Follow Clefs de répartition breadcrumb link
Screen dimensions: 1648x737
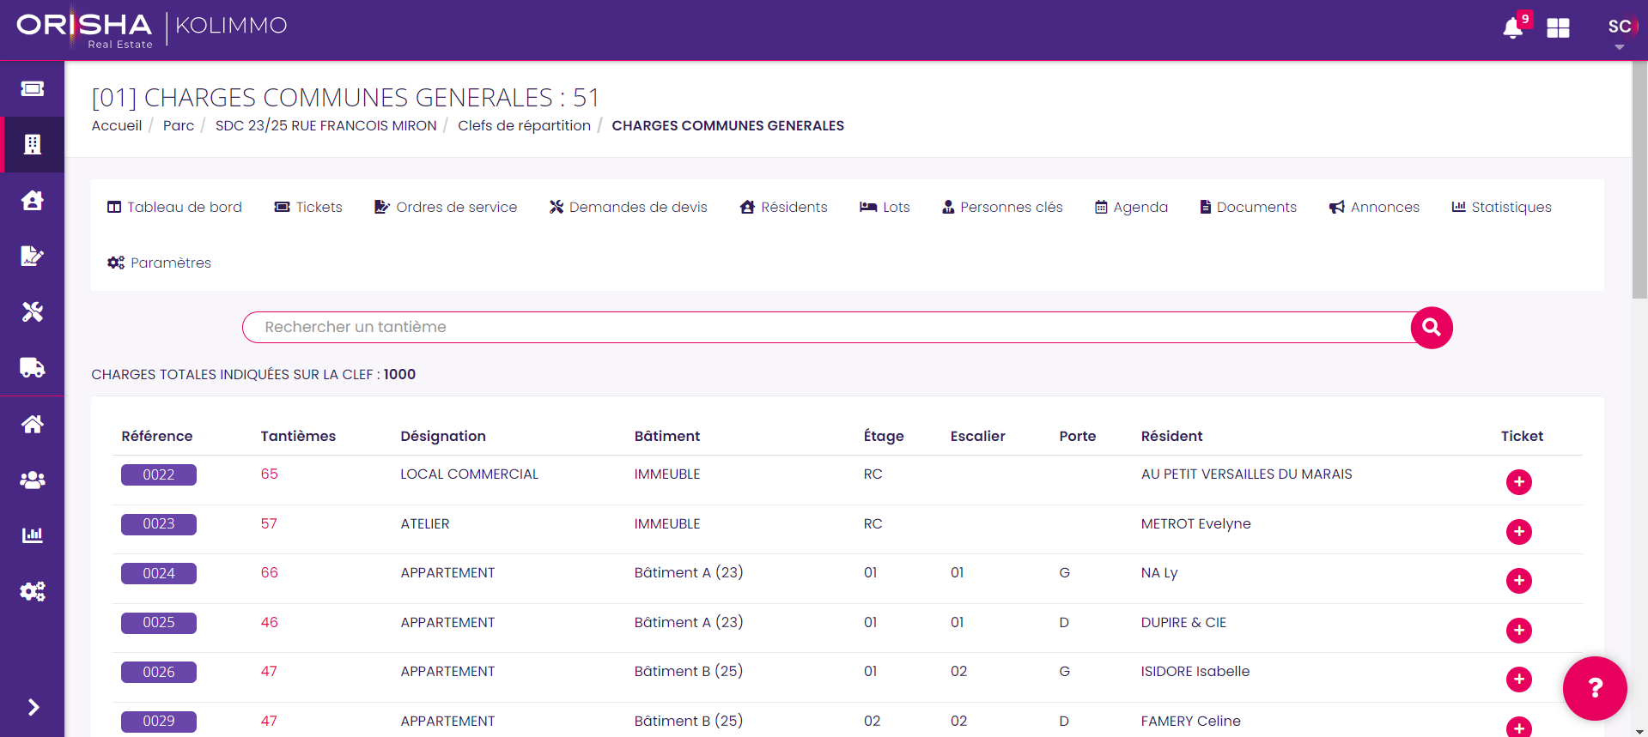click(525, 125)
